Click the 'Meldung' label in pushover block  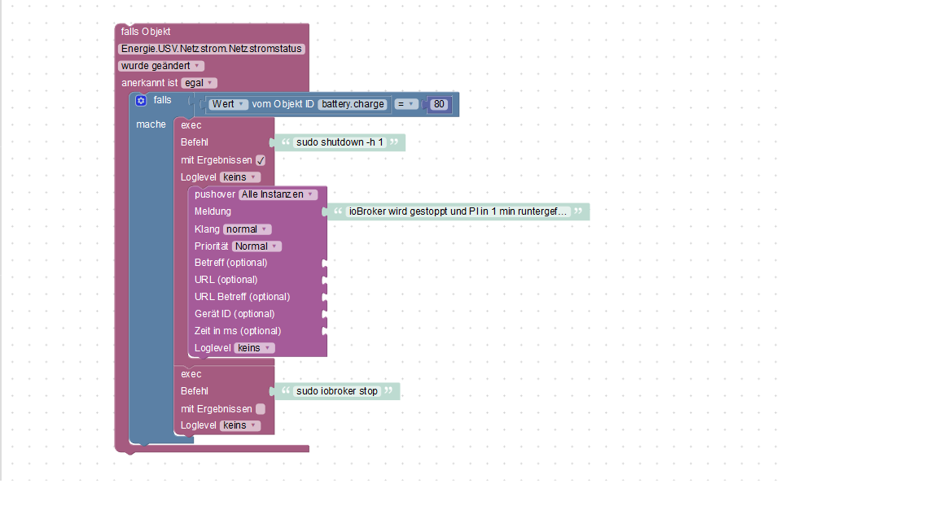(213, 211)
